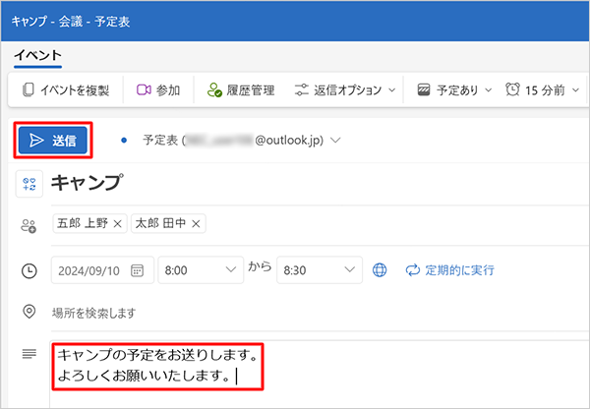Image resolution: width=590 pixels, height=409 pixels.
Task: Switch to the イベント tab
Action: click(x=37, y=56)
